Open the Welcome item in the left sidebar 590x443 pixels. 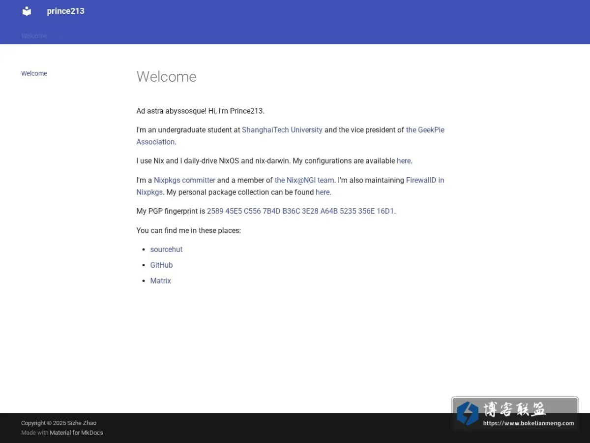click(x=34, y=73)
